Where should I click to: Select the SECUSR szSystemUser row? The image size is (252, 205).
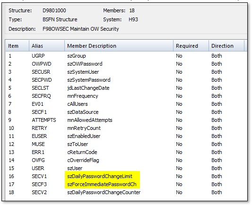coord(126,72)
